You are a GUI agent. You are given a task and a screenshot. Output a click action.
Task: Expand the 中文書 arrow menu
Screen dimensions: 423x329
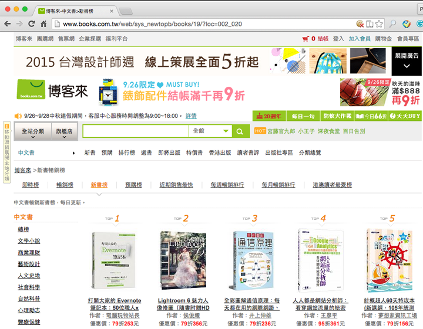coord(73,153)
